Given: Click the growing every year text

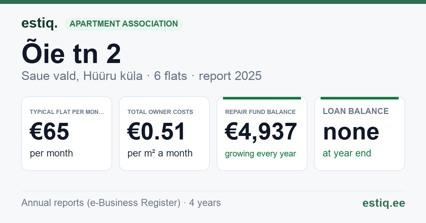Looking at the screenshot, I should (x=261, y=154).
